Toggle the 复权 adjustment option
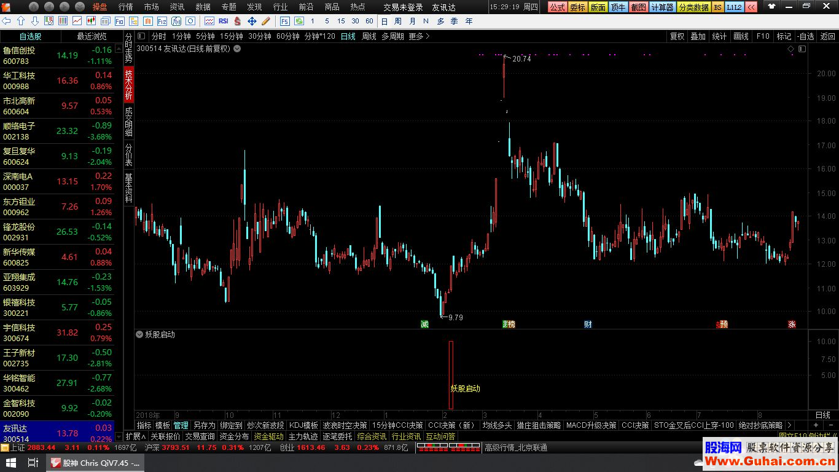 click(x=677, y=36)
